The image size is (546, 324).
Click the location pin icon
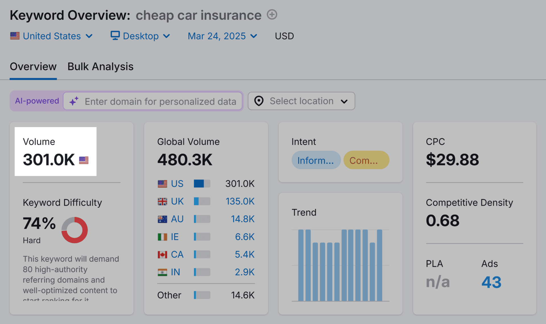[x=259, y=101]
